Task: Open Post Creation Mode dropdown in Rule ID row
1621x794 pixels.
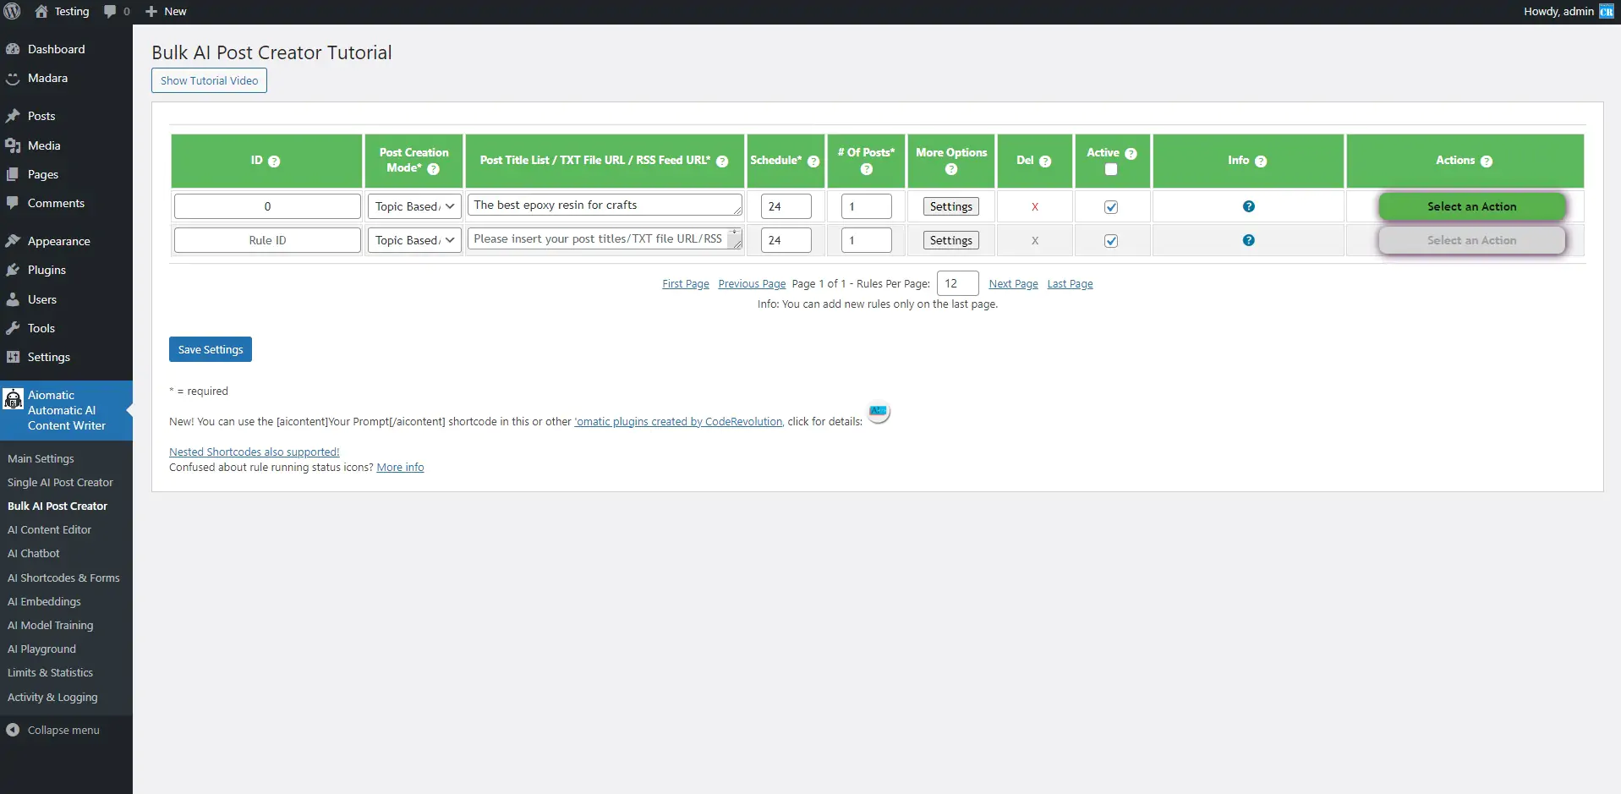Action: (414, 240)
